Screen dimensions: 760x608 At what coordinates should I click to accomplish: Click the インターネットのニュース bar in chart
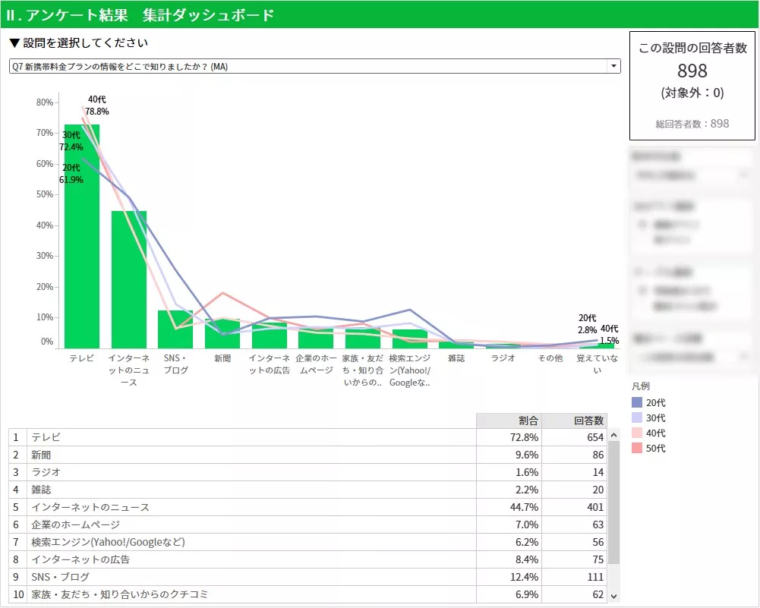tap(129, 281)
